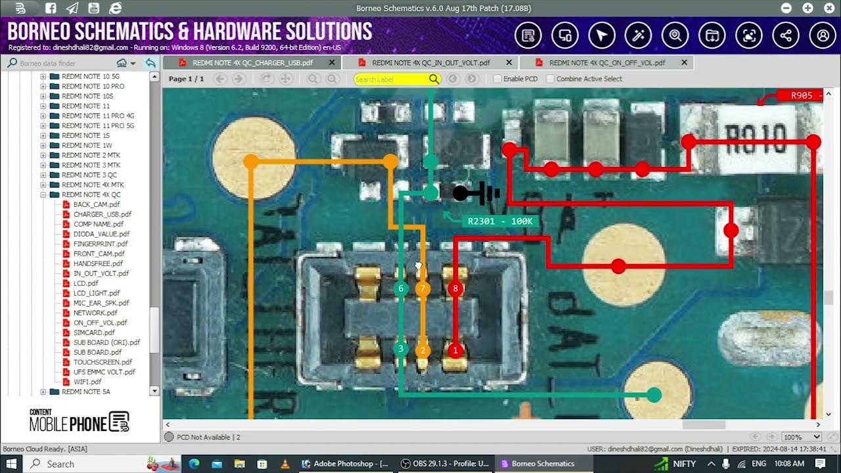
Task: Expand the REDMI NOTE 2 MTK folder
Action: (43, 155)
